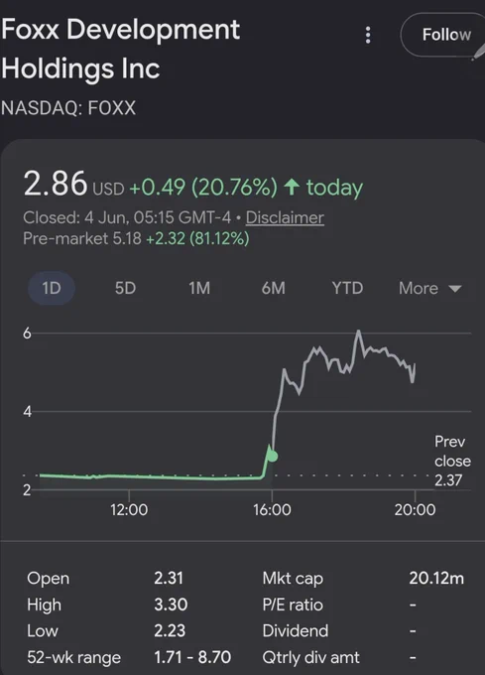The width and height of the screenshot is (485, 675).
Task: Switch to the 5D chart range
Action: click(x=125, y=288)
